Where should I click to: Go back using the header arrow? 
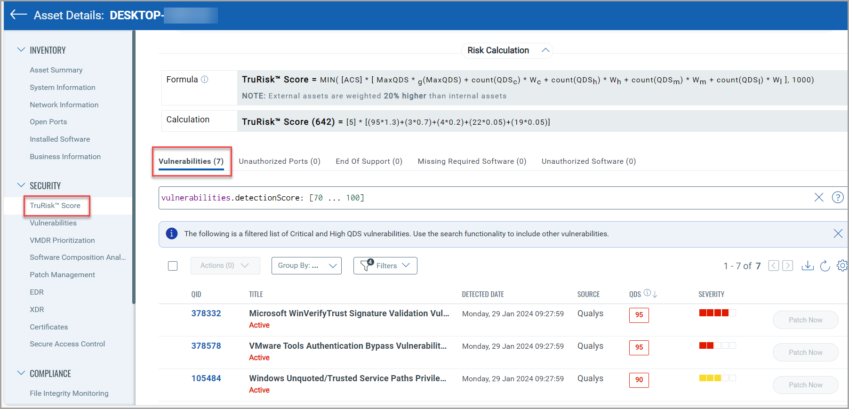19,15
